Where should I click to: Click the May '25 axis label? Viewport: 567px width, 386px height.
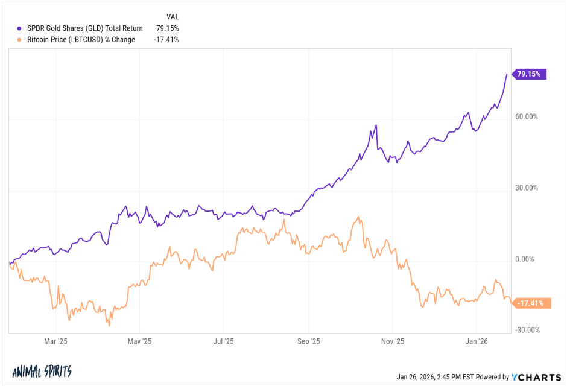[x=139, y=341]
